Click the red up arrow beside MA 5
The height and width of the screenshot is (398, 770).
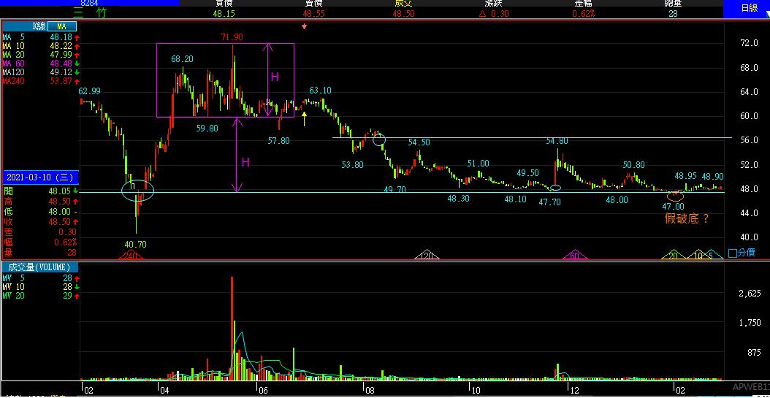coord(75,37)
